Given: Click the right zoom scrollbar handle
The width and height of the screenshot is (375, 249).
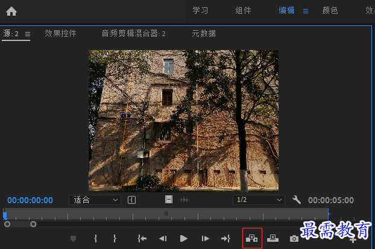Looking at the screenshot, I should point(33,224).
